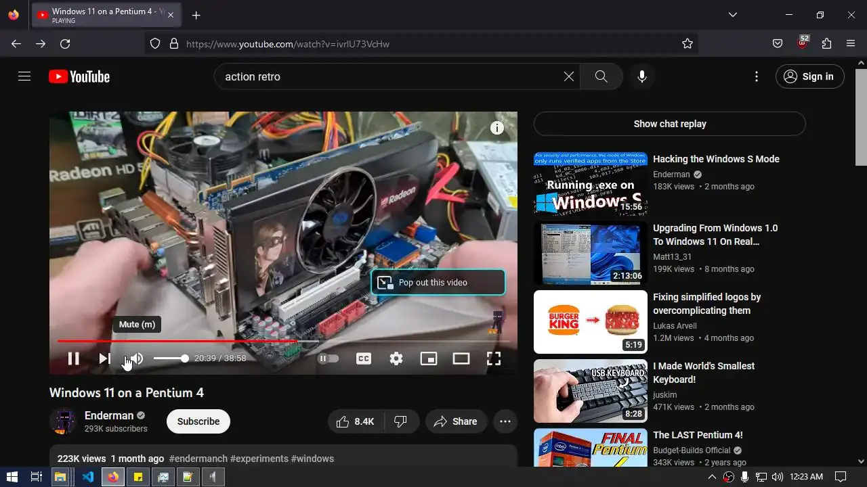Like the video (8.4K)
This screenshot has height=487, width=867.
click(x=356, y=421)
